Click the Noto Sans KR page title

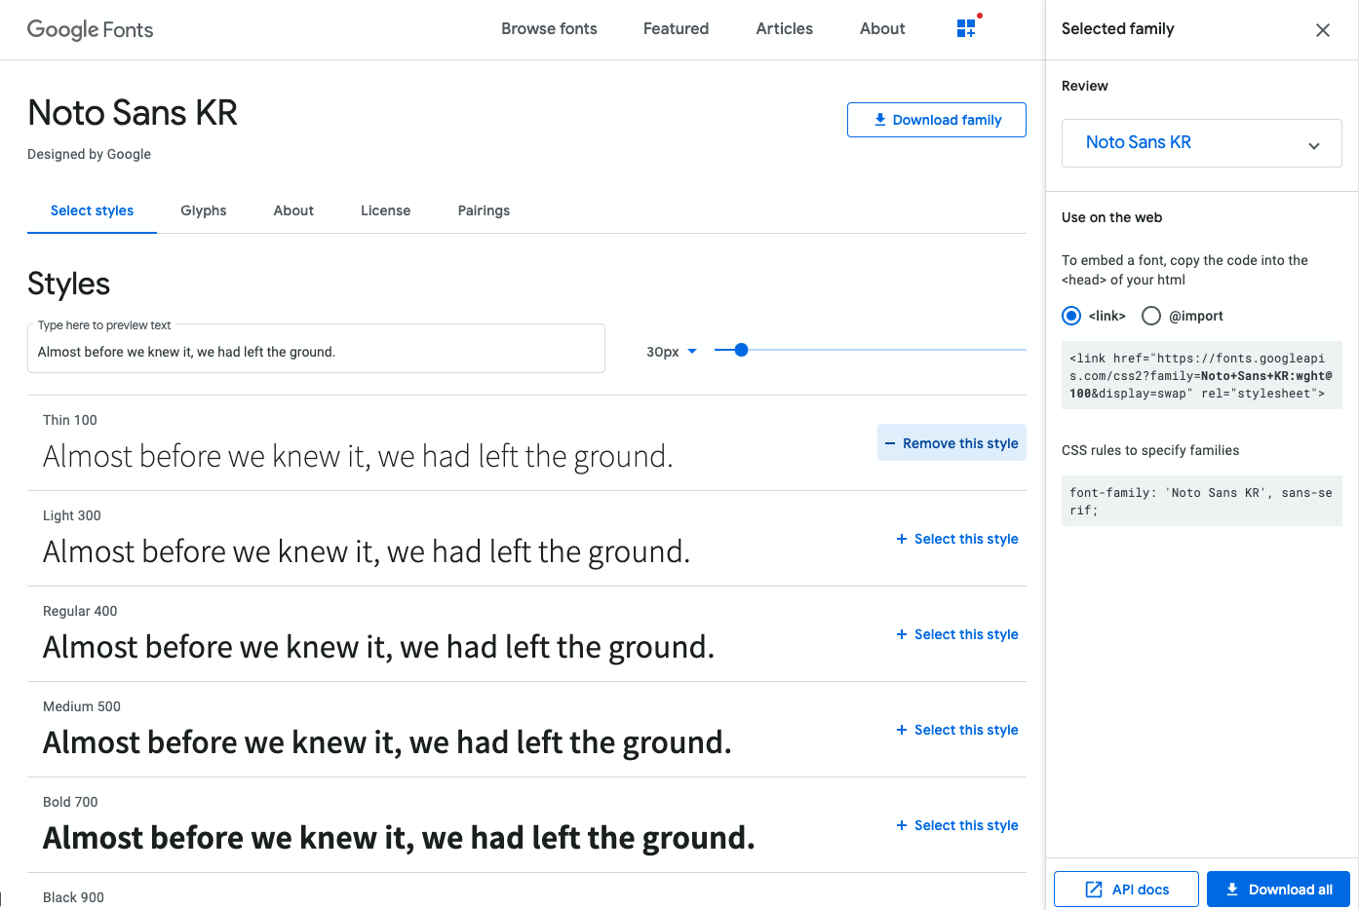133,113
